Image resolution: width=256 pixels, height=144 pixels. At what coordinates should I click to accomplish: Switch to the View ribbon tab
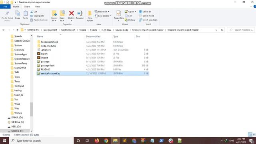(37, 7)
